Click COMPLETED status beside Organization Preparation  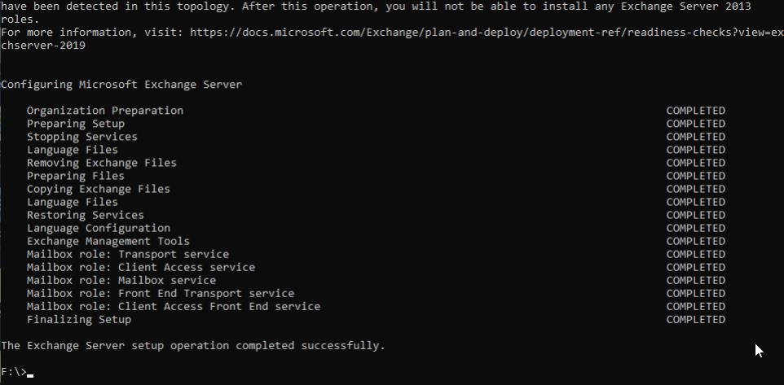(x=695, y=111)
